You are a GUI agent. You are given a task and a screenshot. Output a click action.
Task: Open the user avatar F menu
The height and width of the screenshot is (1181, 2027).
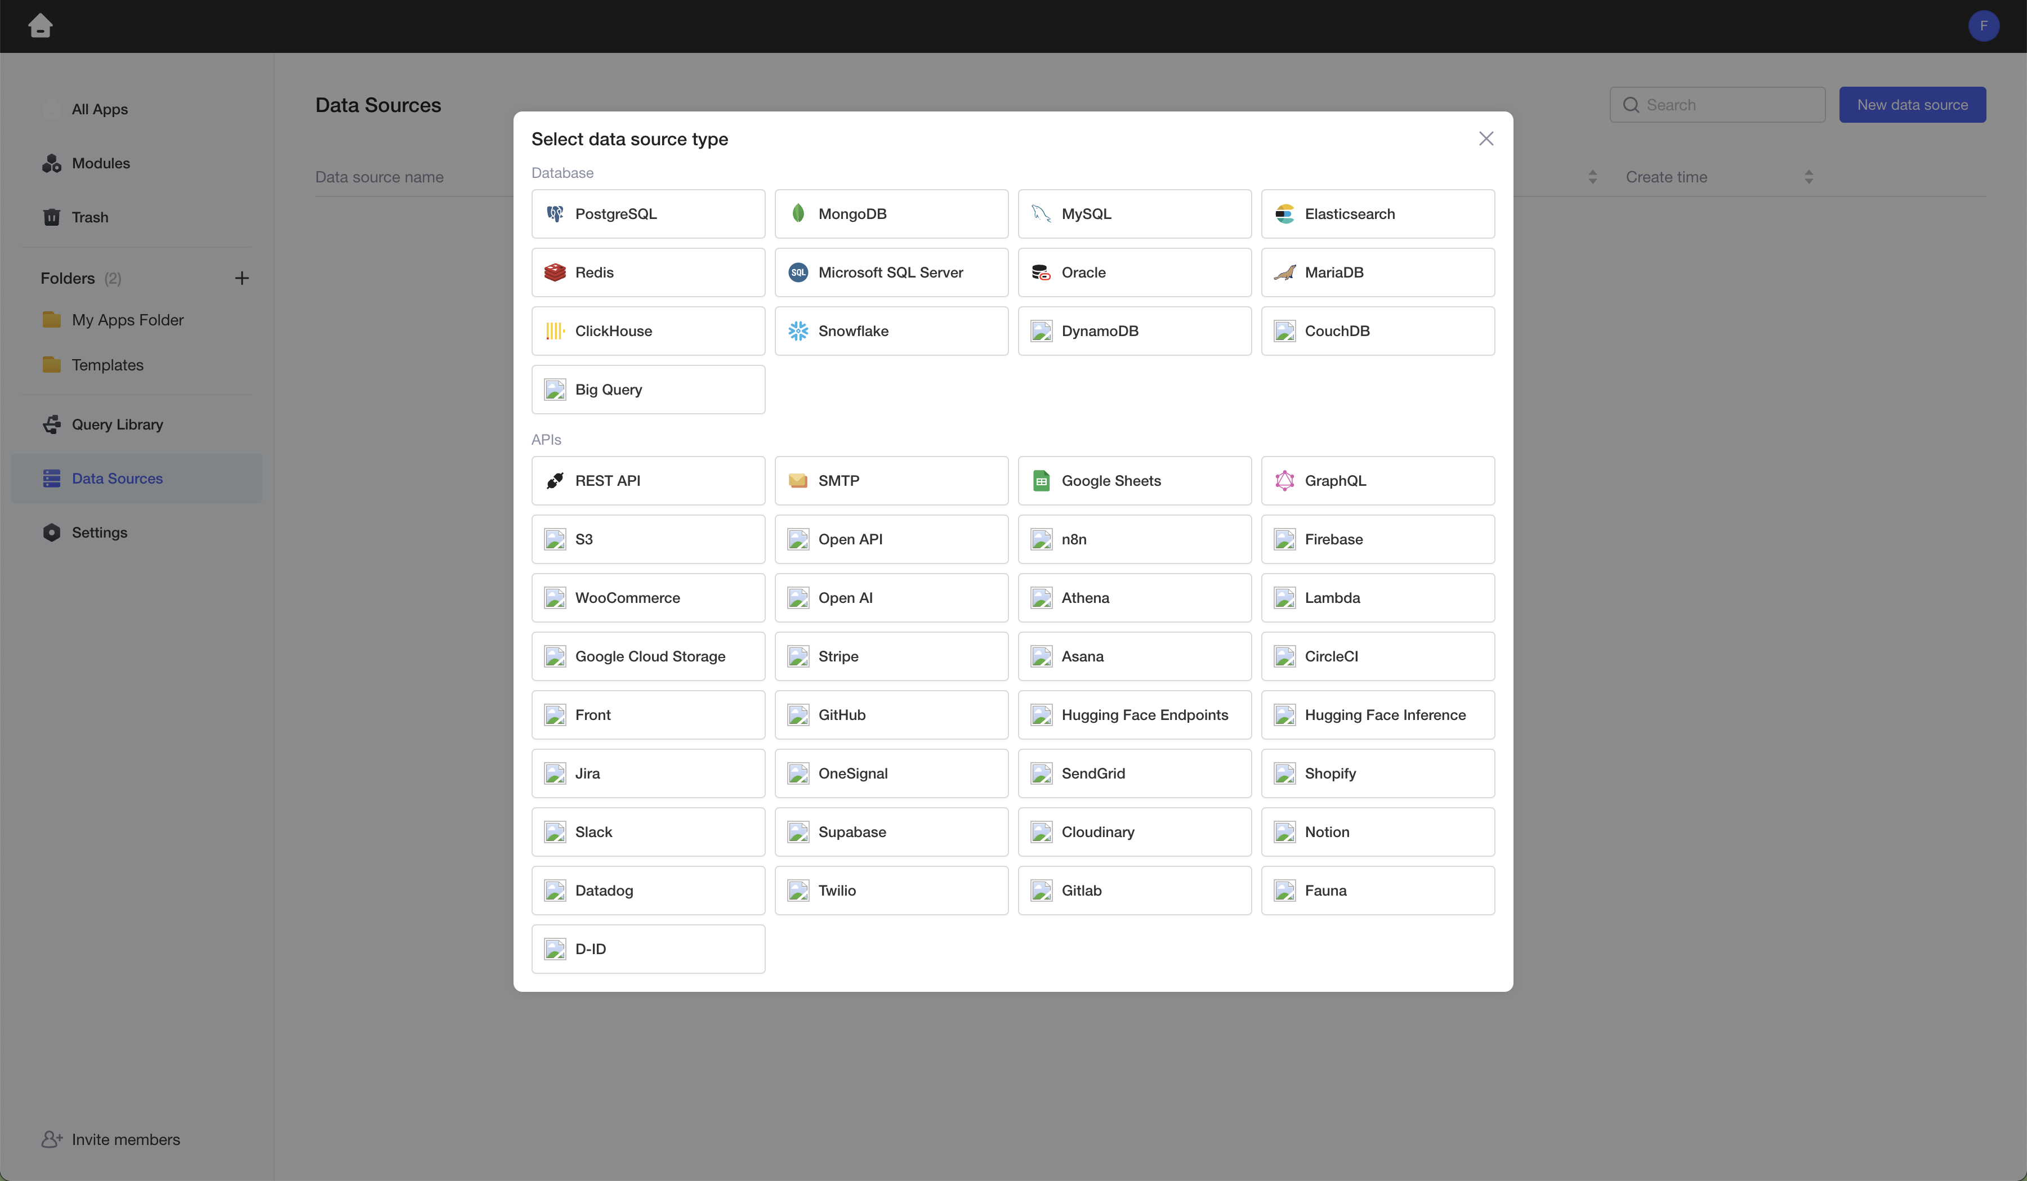tap(1983, 26)
